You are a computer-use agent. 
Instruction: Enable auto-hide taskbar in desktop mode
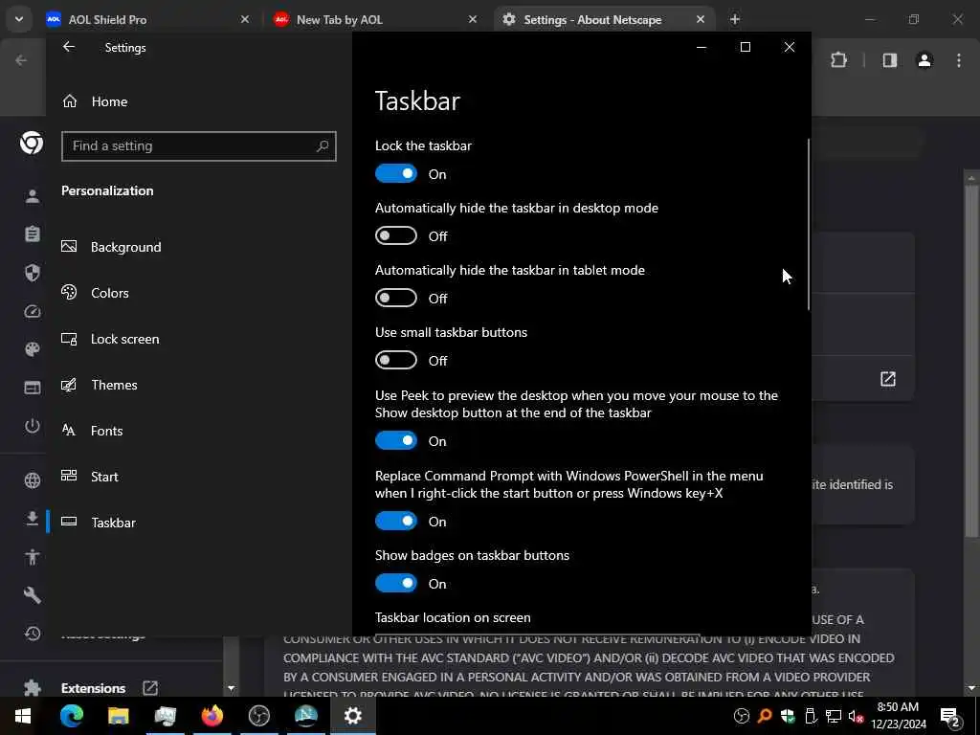[x=395, y=235]
